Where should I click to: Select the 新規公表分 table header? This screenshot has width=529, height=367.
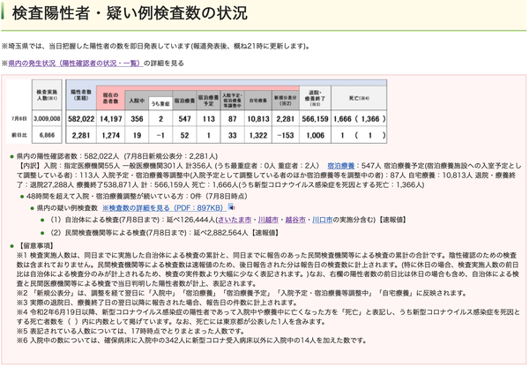click(x=285, y=101)
